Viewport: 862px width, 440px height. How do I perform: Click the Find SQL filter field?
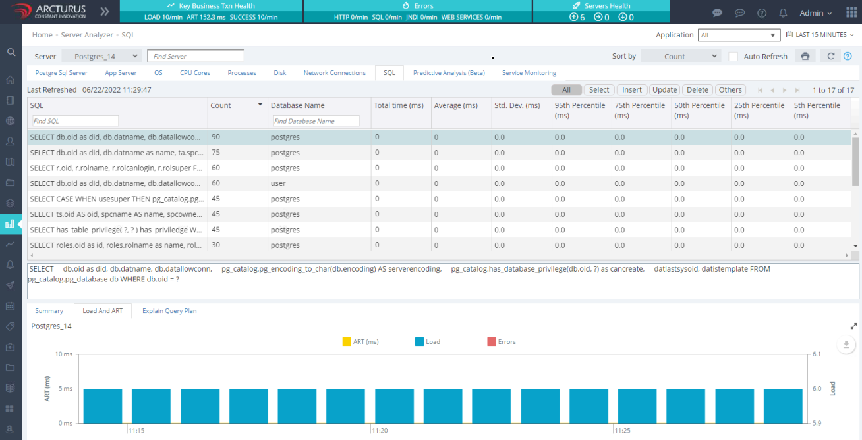click(x=75, y=121)
